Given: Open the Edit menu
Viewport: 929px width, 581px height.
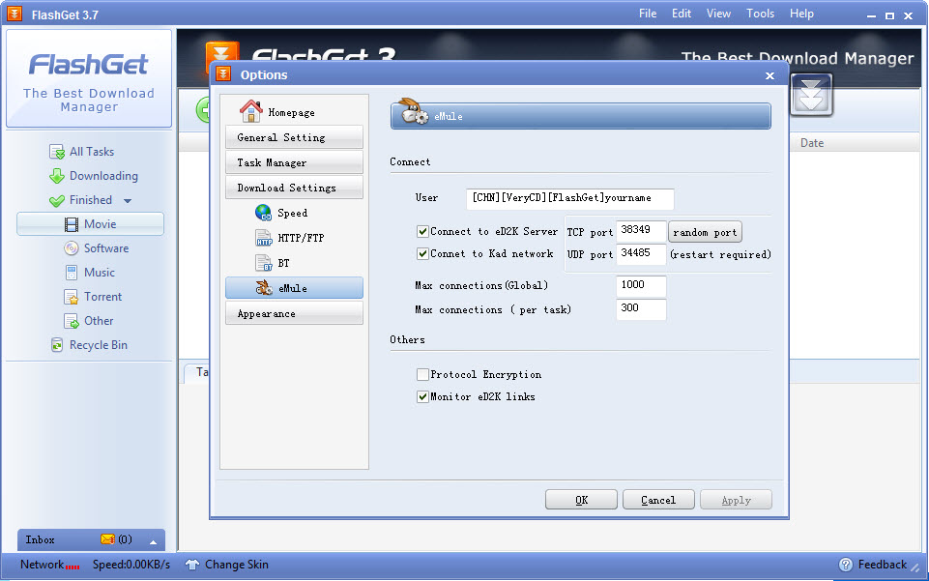Looking at the screenshot, I should click(682, 14).
